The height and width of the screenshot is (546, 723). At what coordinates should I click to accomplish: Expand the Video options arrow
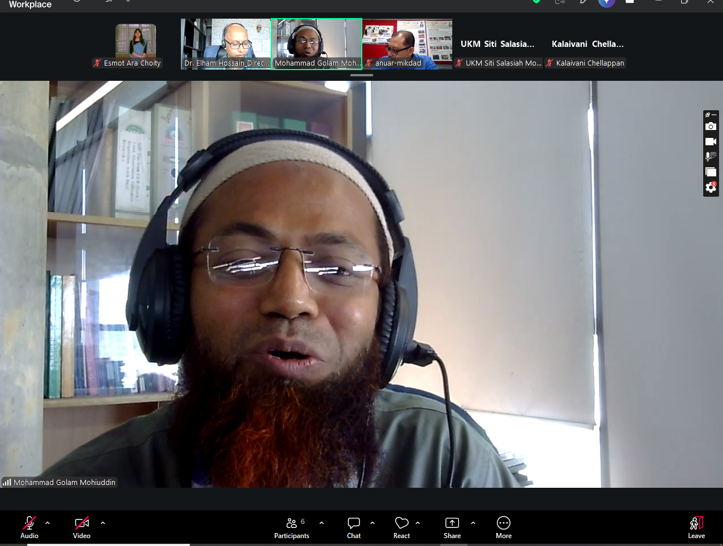pos(103,523)
